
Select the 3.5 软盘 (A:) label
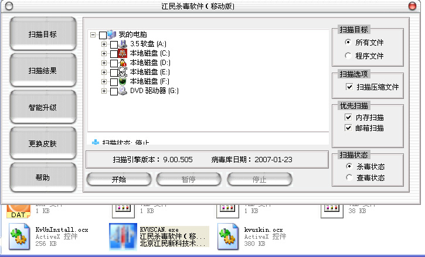(148, 44)
